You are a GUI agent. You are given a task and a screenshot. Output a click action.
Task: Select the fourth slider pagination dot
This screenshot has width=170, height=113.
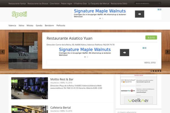158,71
